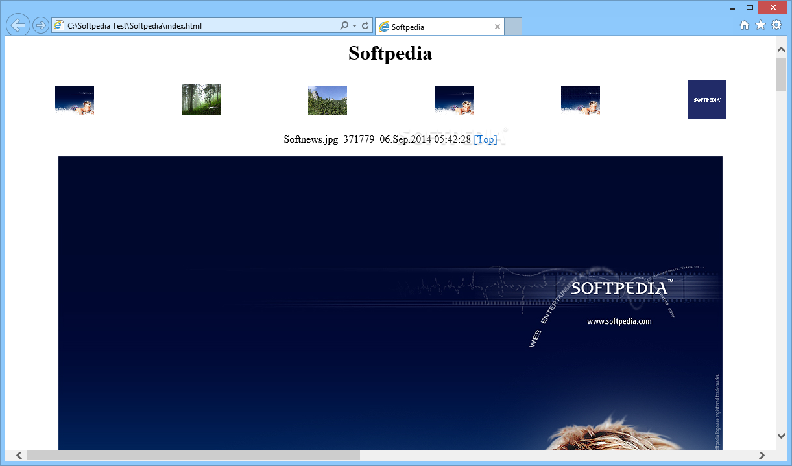Open the Tools gear menu
The image size is (792, 466).
pyautogui.click(x=776, y=25)
